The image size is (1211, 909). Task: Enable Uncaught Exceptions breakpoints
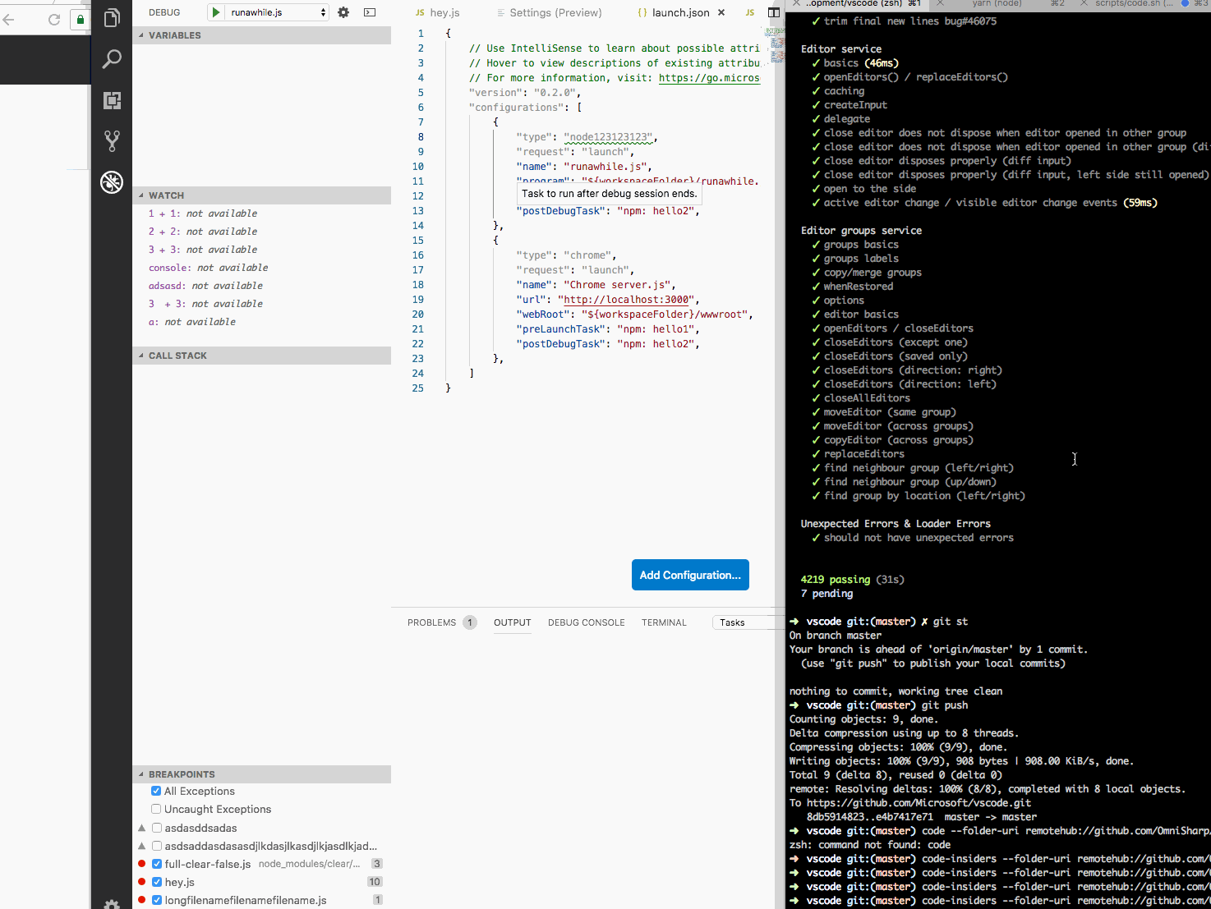pos(156,809)
